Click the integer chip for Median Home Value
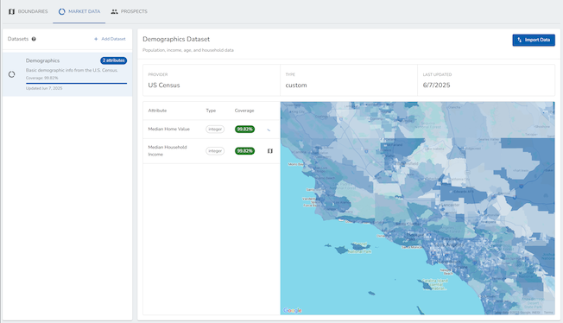This screenshot has height=323, width=563. (215, 129)
